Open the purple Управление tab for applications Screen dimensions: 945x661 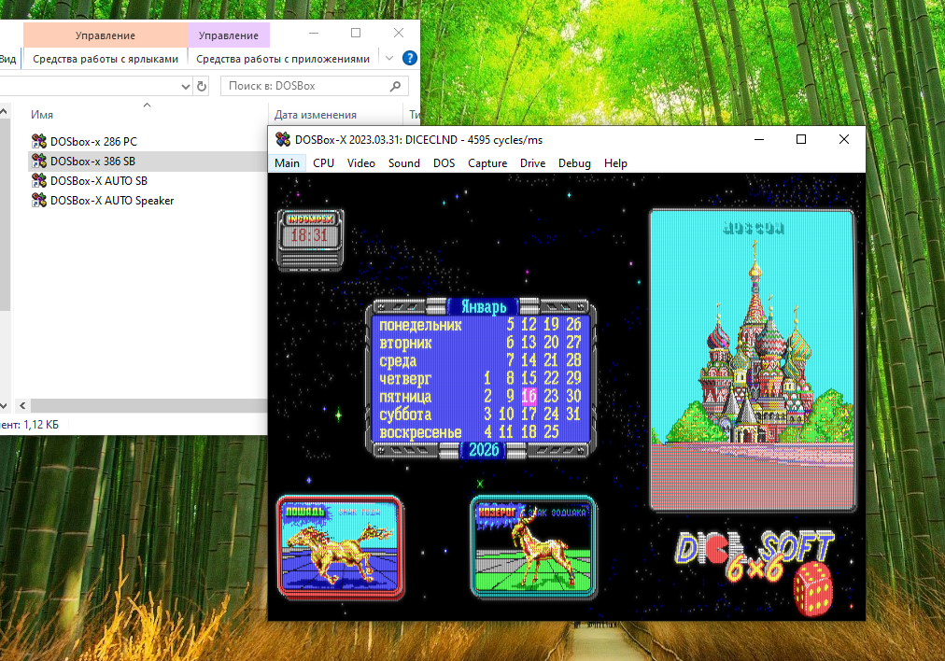click(229, 35)
